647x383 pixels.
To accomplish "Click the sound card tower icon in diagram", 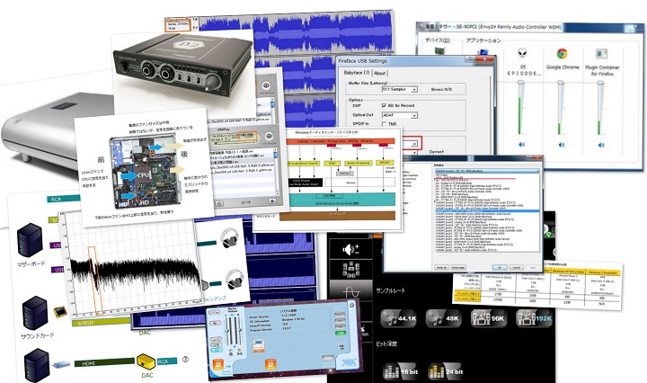I will (x=35, y=313).
